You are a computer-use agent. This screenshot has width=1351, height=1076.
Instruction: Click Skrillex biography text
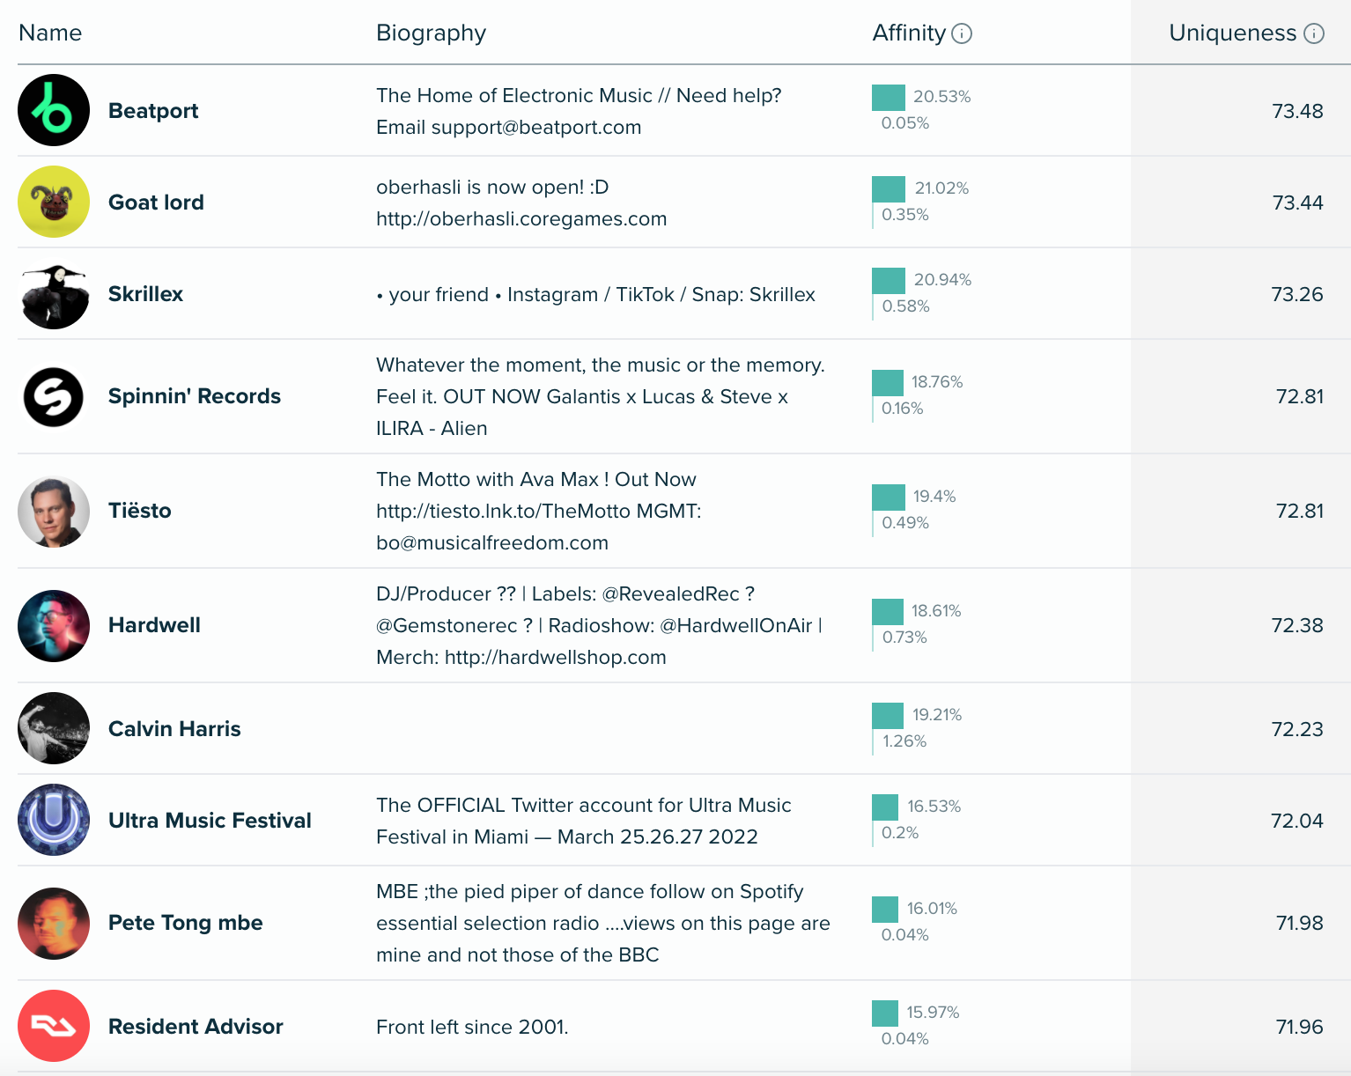click(596, 294)
